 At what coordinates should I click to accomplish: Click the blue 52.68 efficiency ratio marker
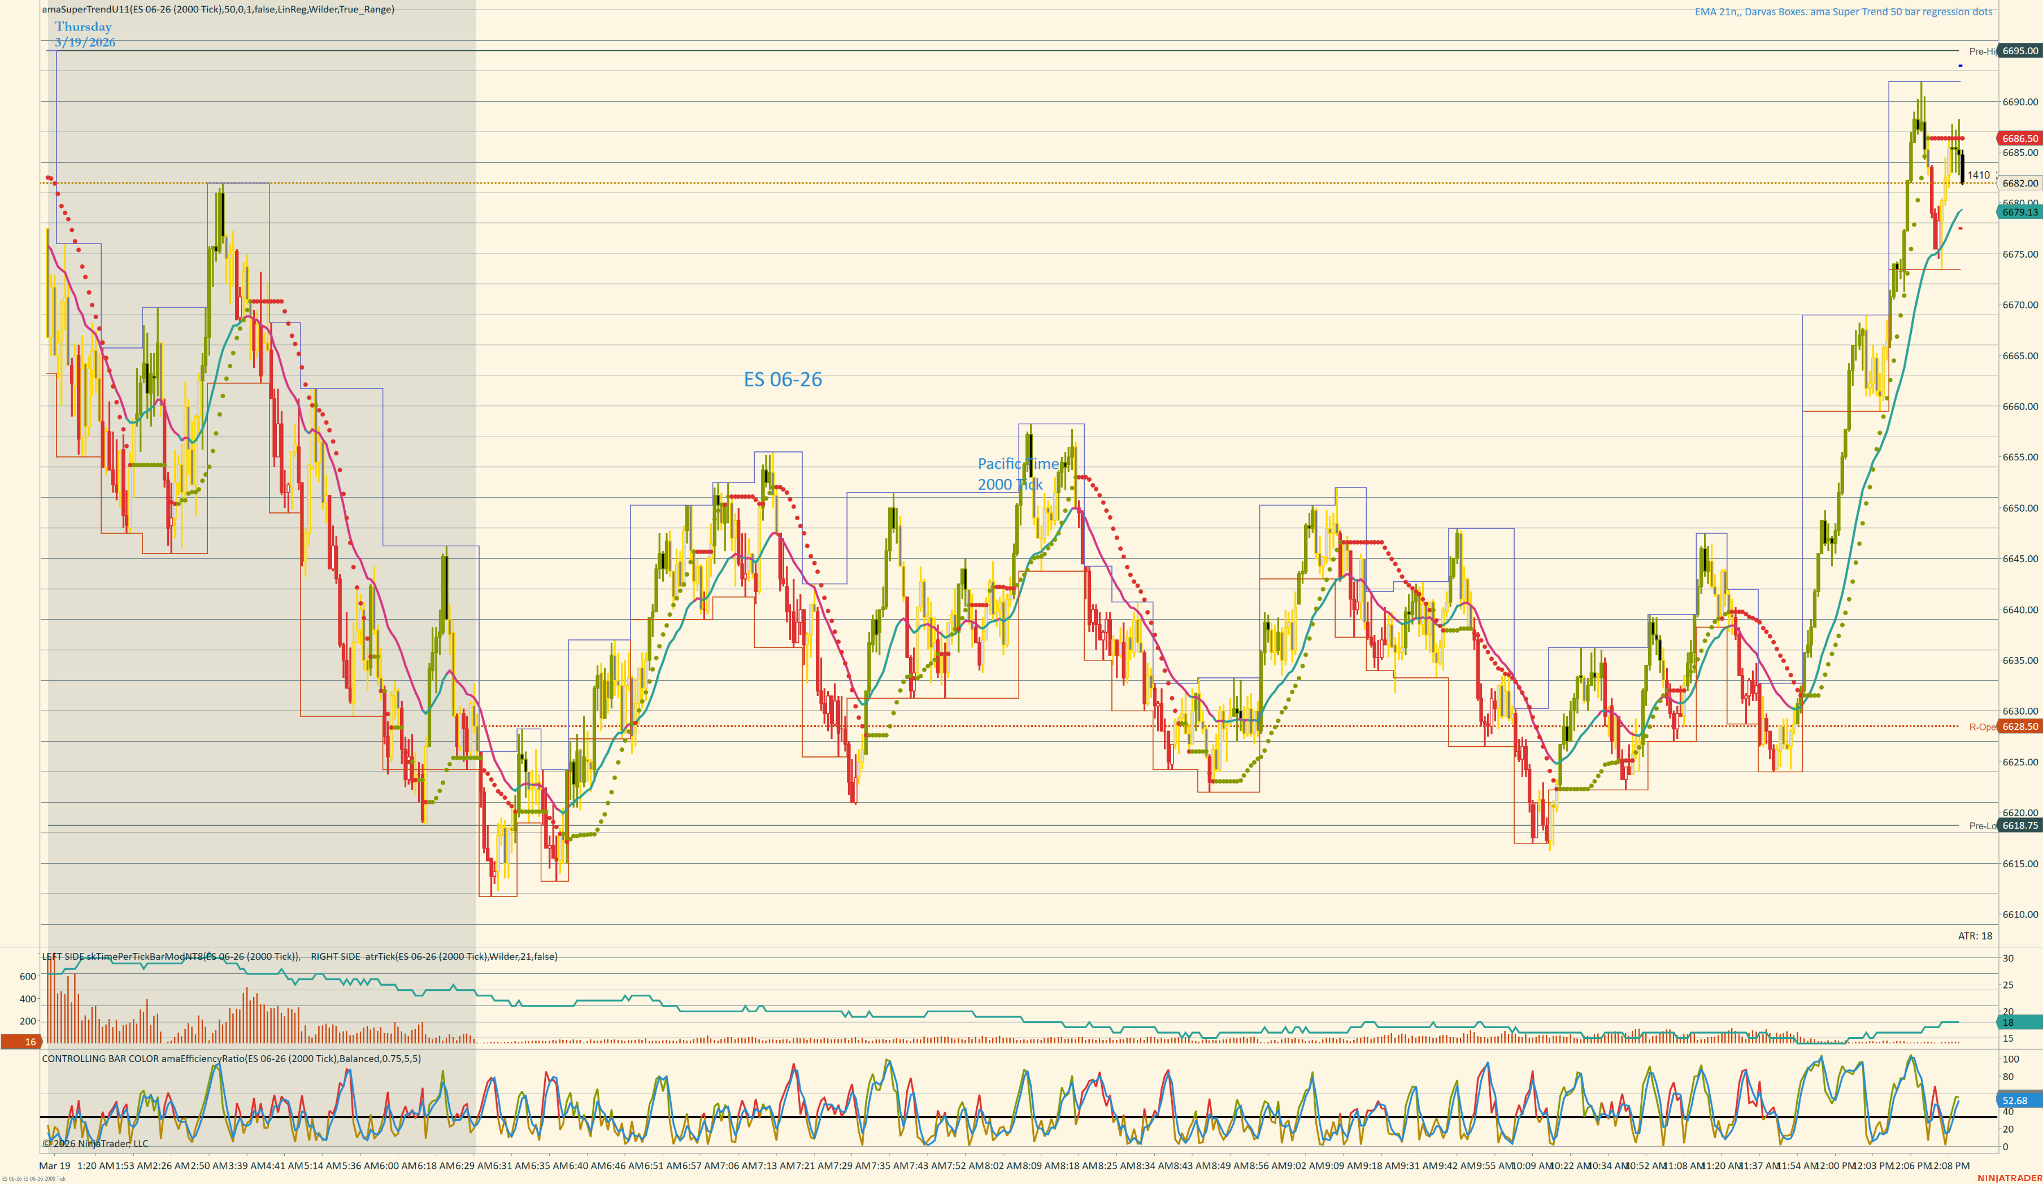coord(2019,1100)
